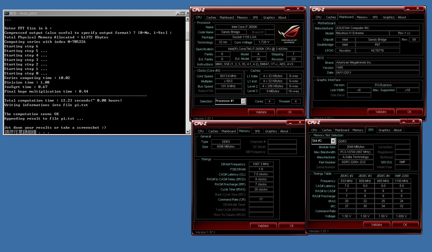
Task: Minimize the CPU tab CPU-Z window
Action: click(288, 9)
